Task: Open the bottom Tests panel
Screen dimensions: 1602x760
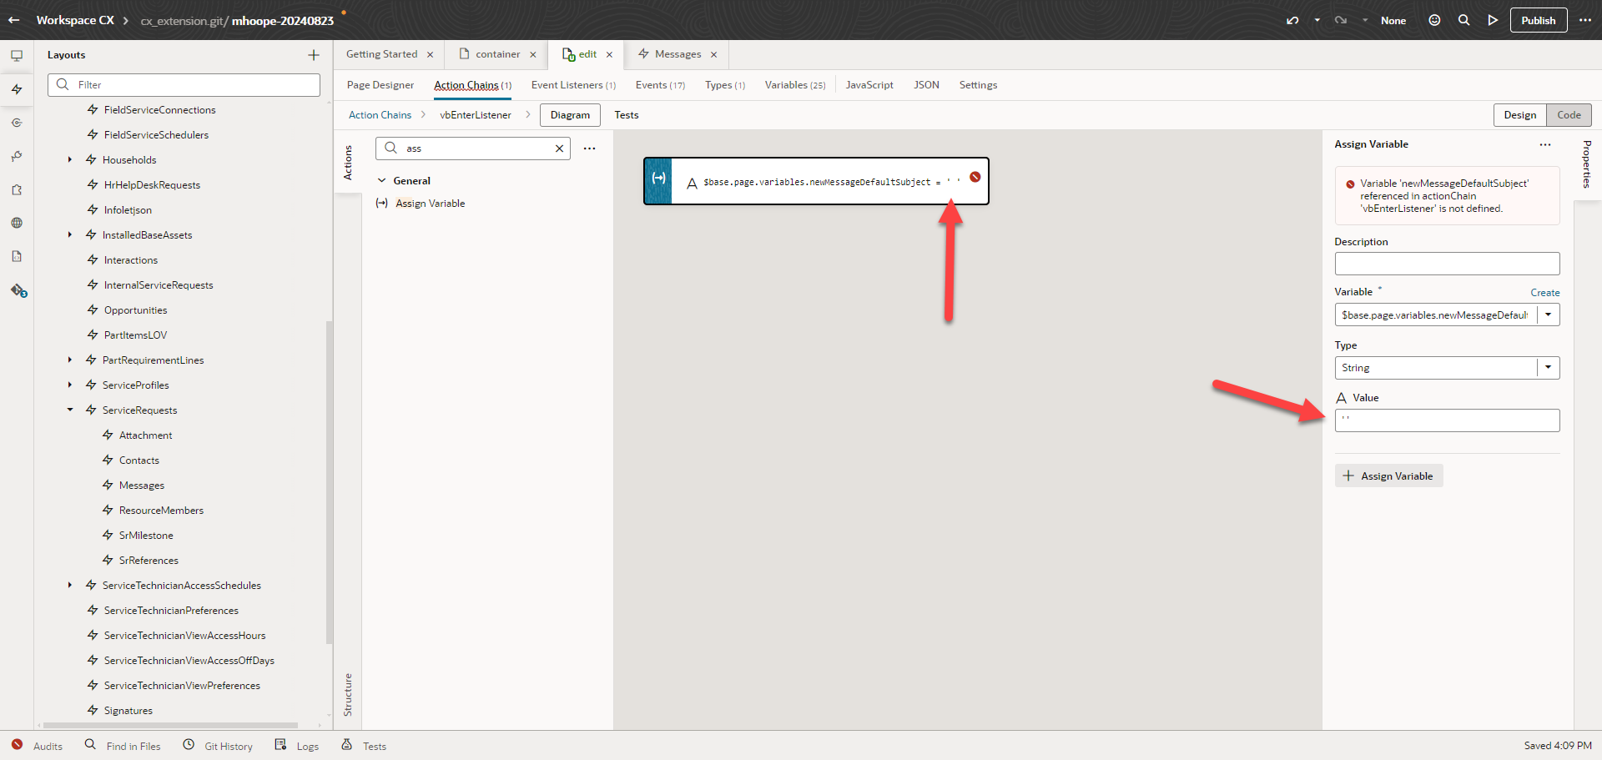Action: pos(364,746)
